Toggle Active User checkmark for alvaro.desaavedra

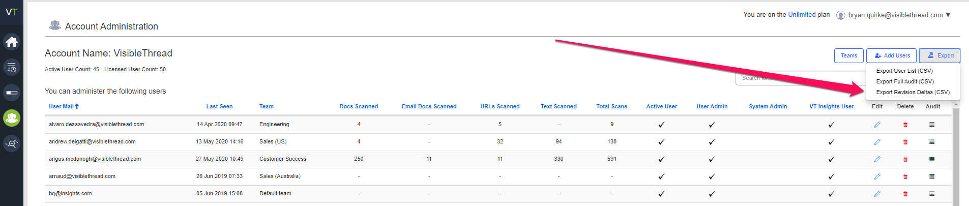click(x=661, y=125)
